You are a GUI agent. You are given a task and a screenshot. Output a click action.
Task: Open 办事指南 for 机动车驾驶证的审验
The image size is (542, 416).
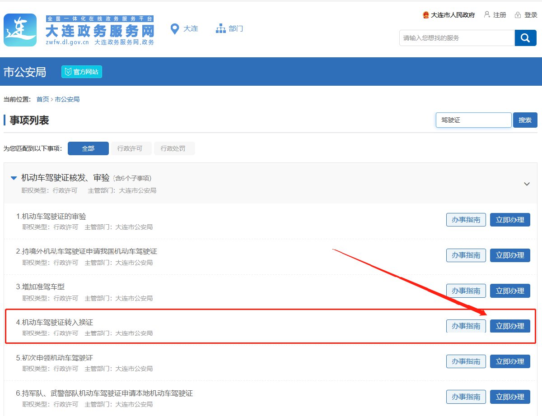point(466,220)
